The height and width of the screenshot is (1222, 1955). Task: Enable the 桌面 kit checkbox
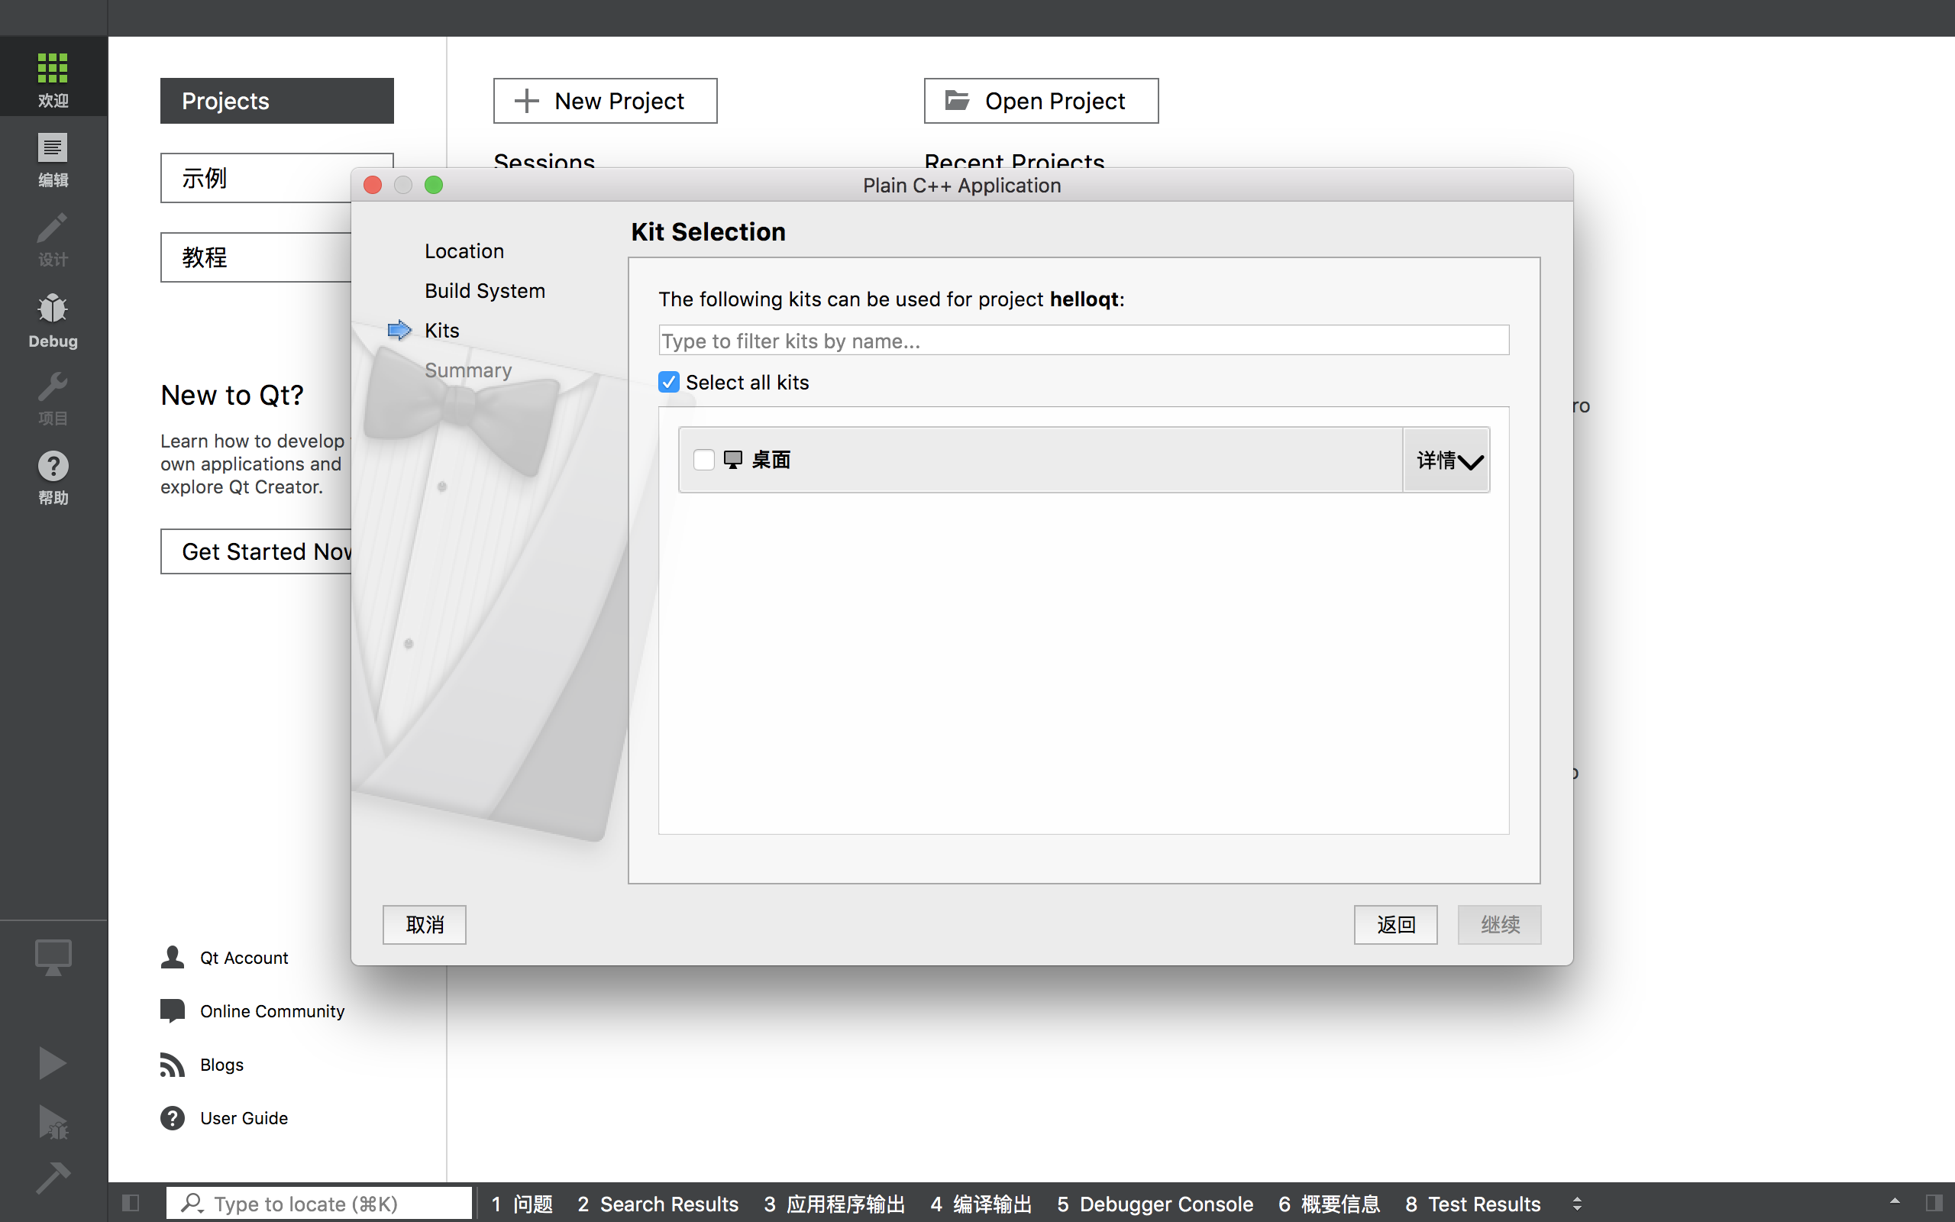703,460
